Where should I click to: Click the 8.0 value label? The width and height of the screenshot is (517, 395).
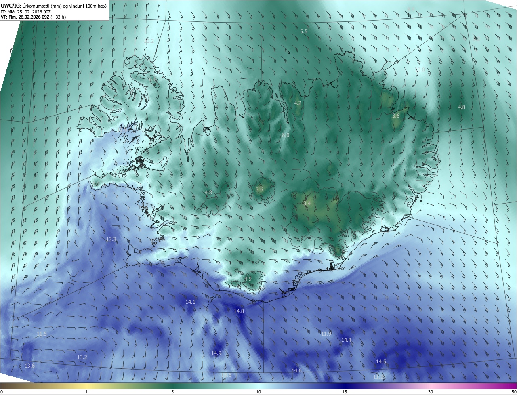(x=286, y=135)
